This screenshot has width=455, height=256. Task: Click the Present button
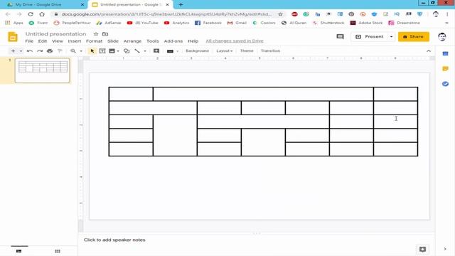[x=370, y=36]
